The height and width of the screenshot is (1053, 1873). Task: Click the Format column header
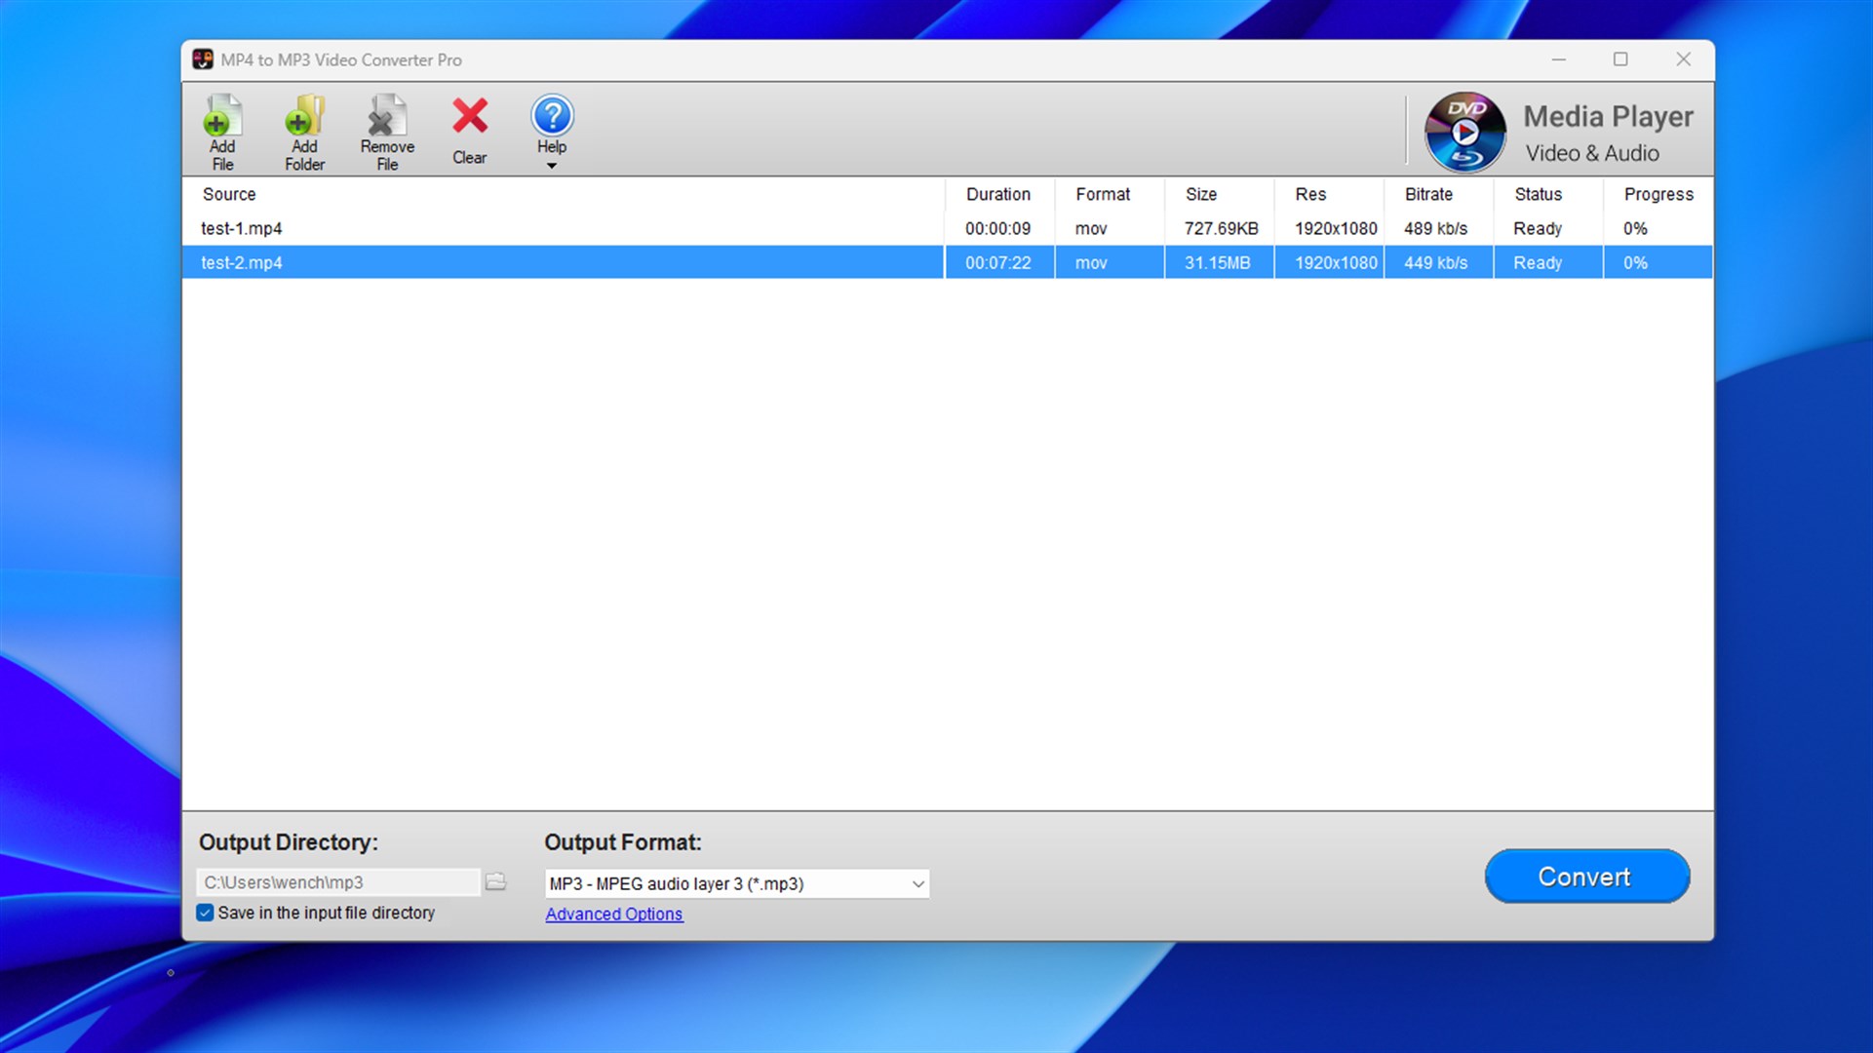coord(1110,194)
